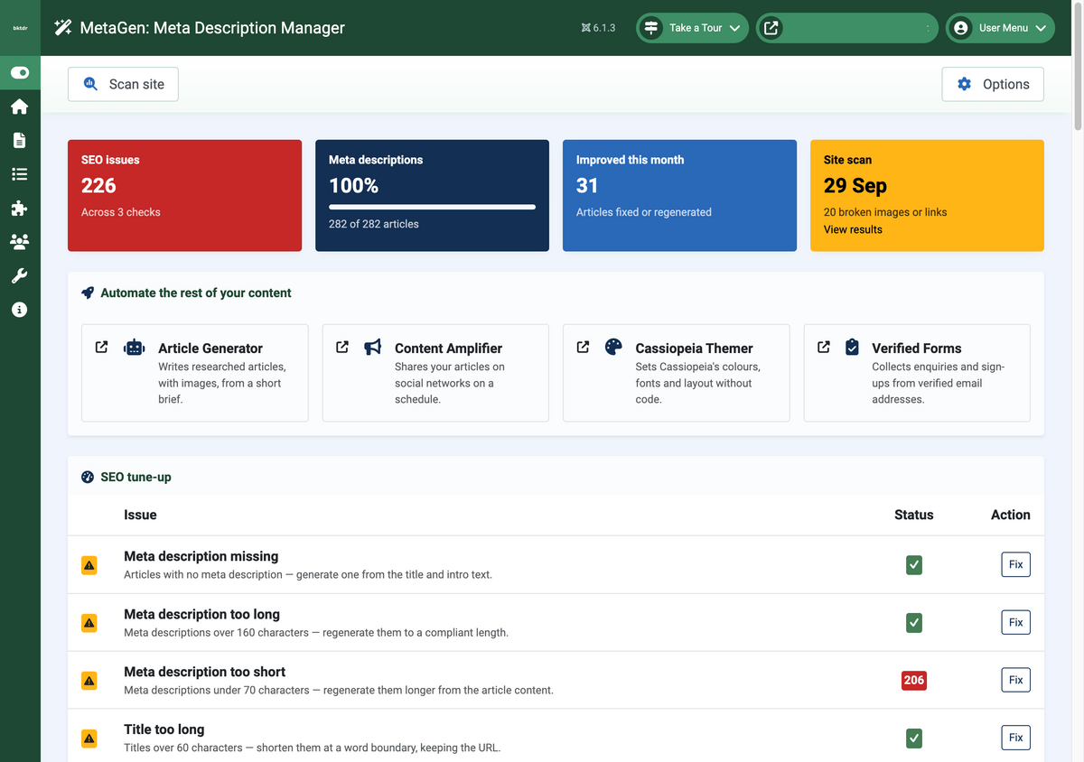Click the Scan site button

click(123, 84)
